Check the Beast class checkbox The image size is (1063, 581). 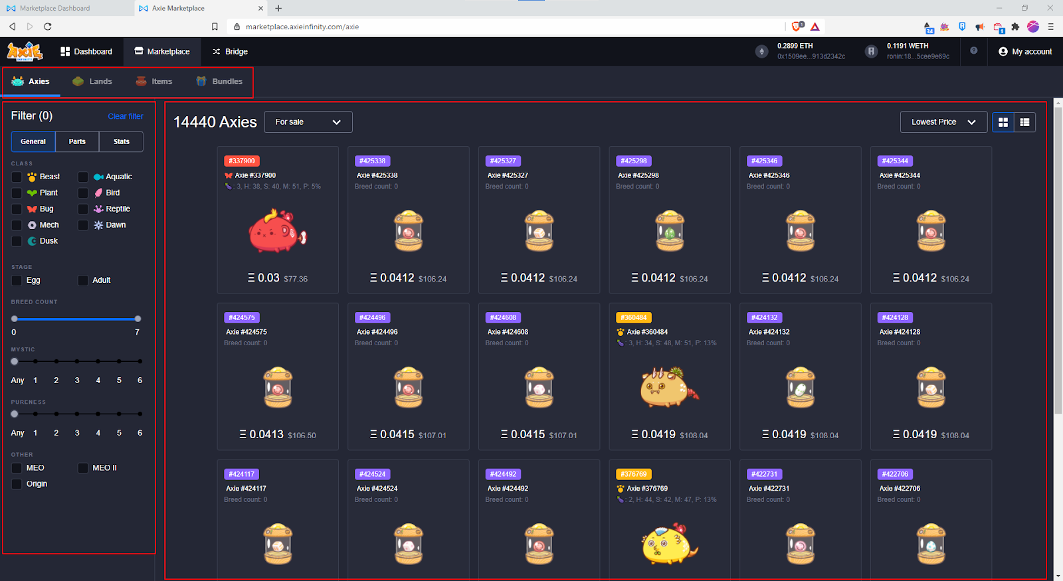click(17, 177)
